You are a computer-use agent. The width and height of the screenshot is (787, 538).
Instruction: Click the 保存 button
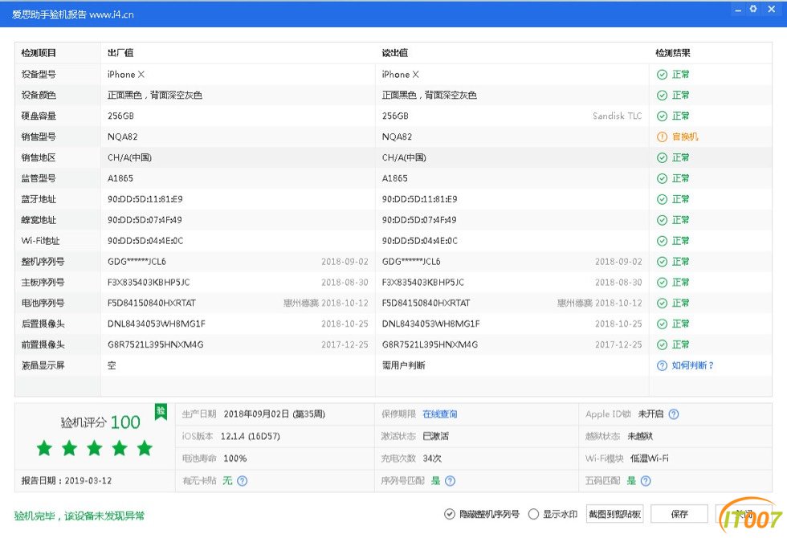(x=679, y=515)
